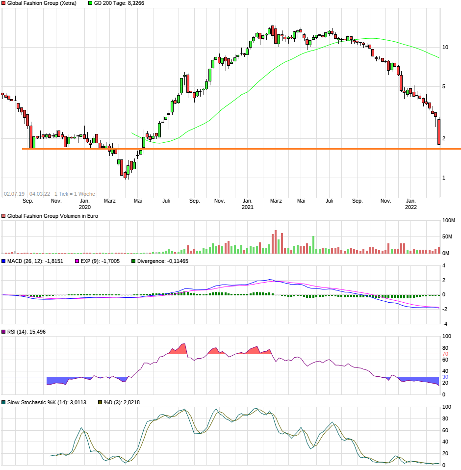
Task: Click the 'EXP (9): -1,7005' label
Action: click(x=100, y=261)
